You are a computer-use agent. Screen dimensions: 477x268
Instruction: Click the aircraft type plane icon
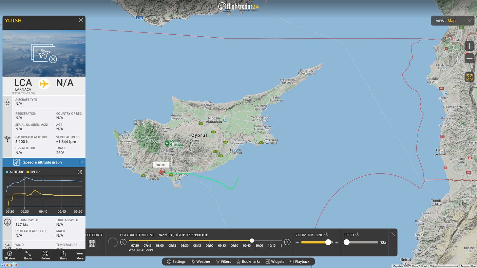tap(8, 102)
